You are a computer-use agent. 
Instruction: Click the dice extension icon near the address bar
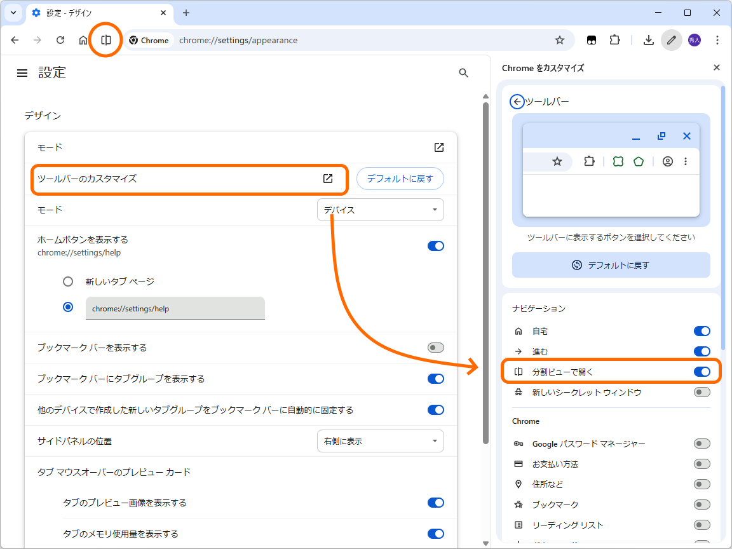[x=591, y=39]
